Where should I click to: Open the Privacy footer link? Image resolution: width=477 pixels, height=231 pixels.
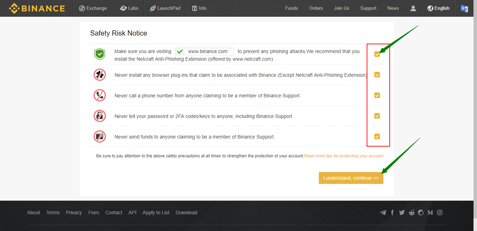[x=74, y=213]
